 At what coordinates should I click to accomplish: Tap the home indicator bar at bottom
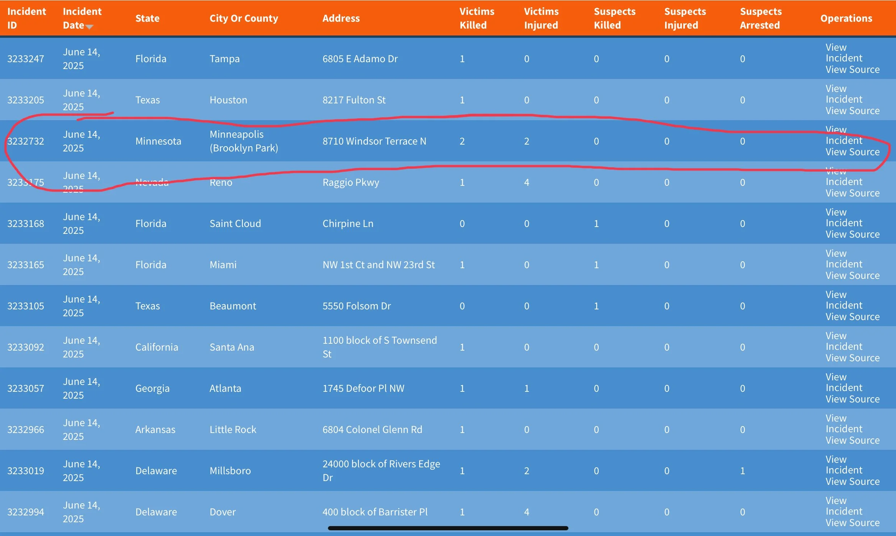tap(448, 528)
